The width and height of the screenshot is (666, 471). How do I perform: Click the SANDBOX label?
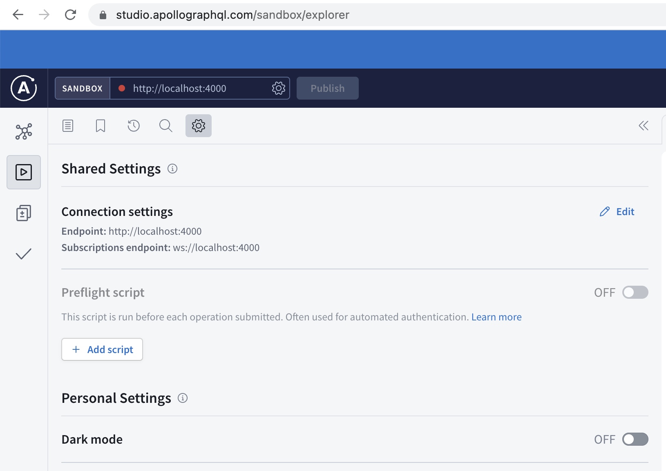[82, 88]
